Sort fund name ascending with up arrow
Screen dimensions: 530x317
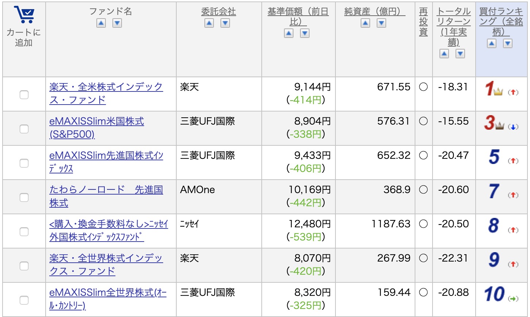101,23
